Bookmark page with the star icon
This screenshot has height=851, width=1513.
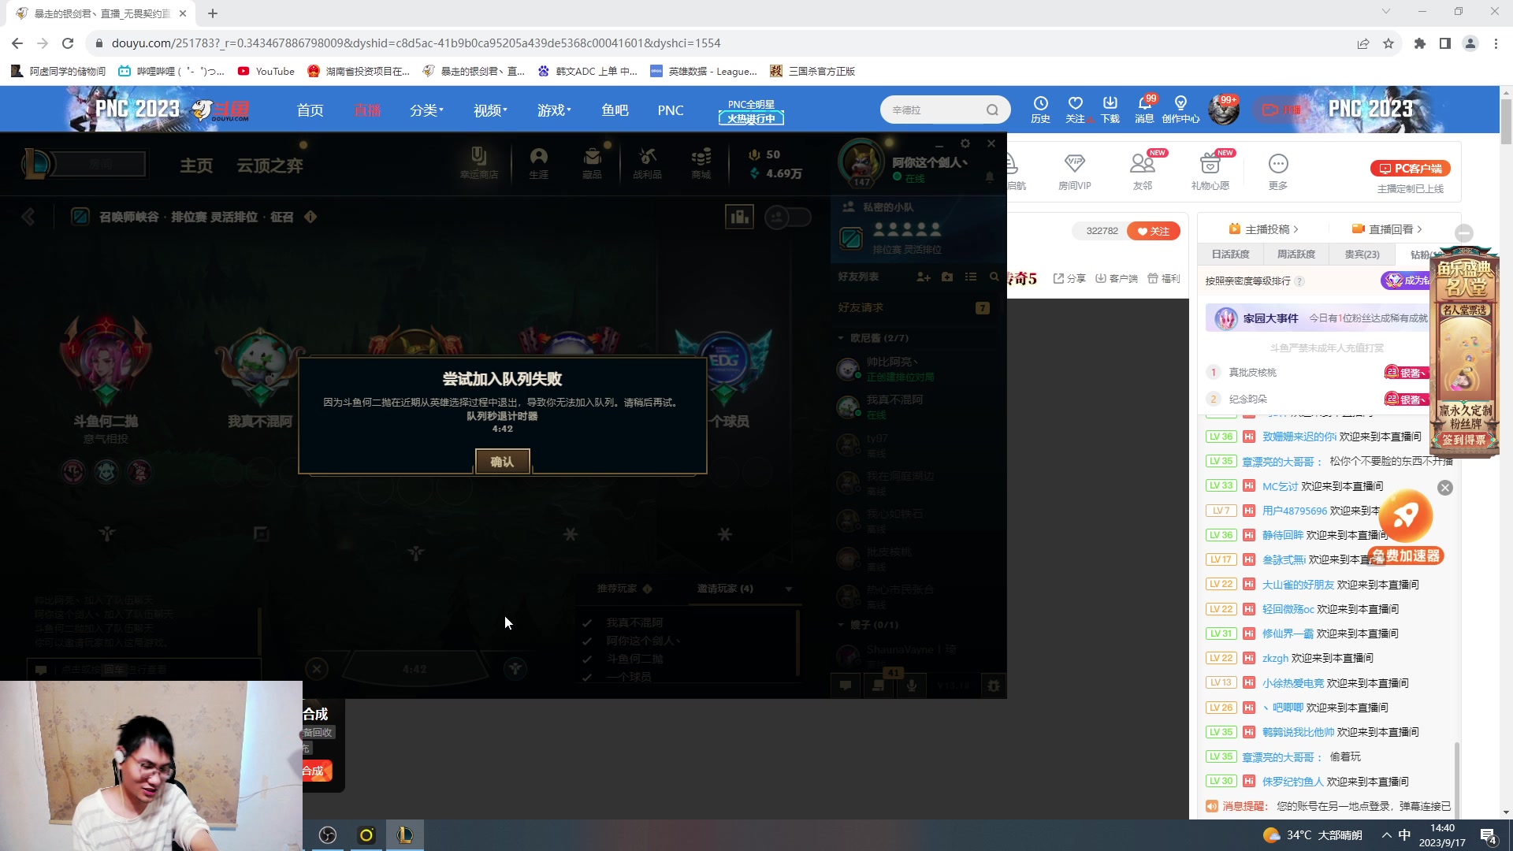pos(1388,43)
